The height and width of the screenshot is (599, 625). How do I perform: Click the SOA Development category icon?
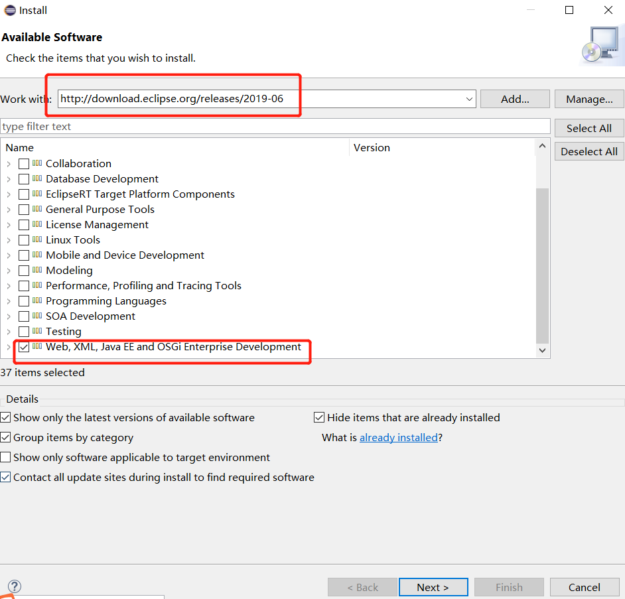[x=37, y=316]
